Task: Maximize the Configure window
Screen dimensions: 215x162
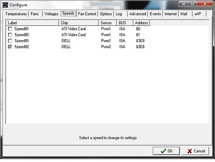Action: point(193,3)
